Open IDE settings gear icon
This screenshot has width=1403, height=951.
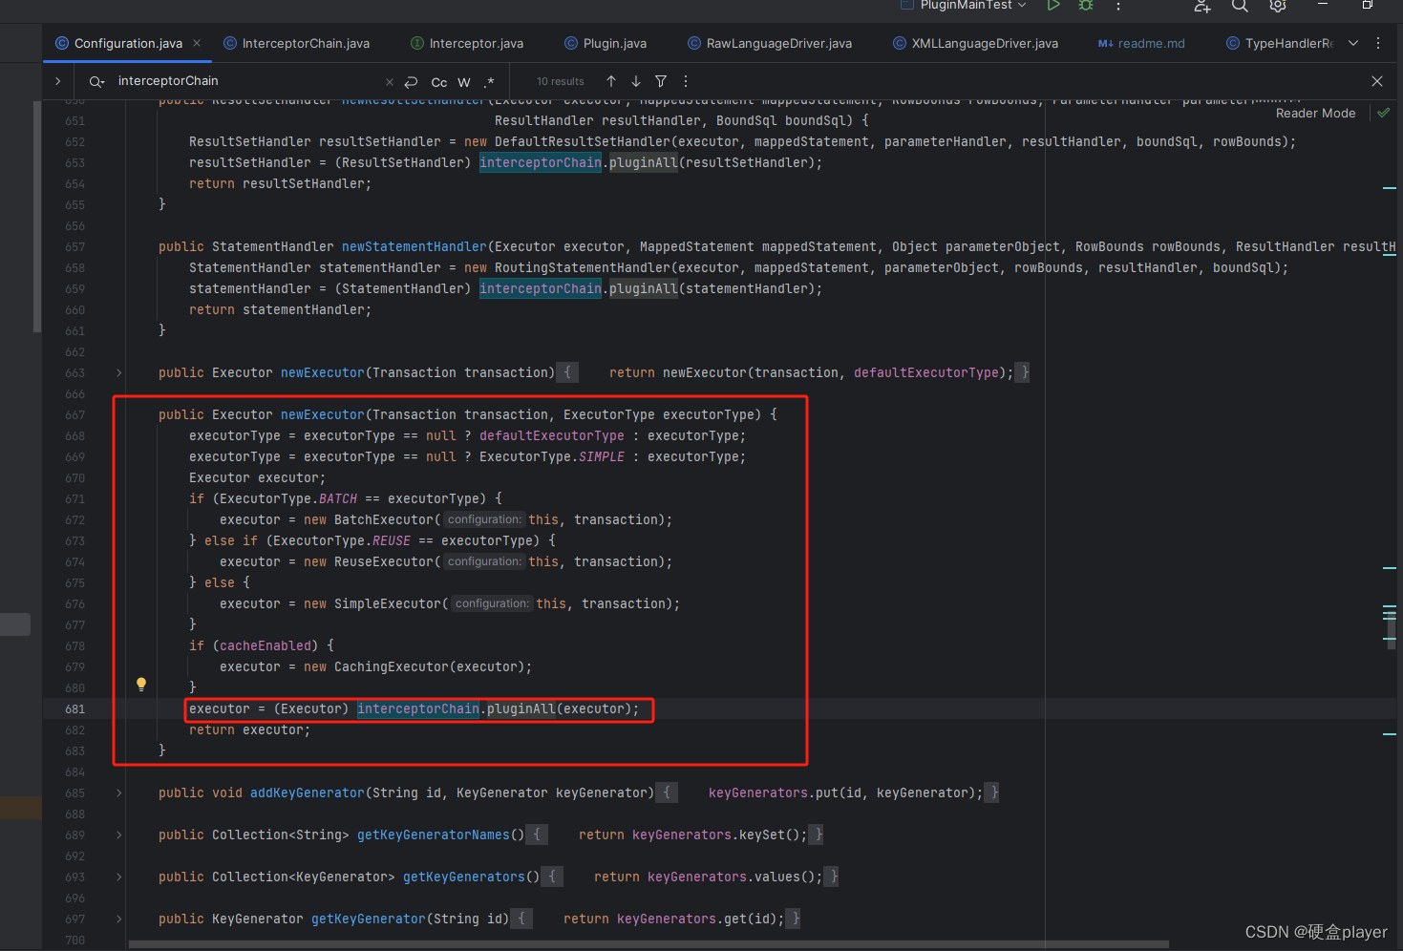[1278, 6]
